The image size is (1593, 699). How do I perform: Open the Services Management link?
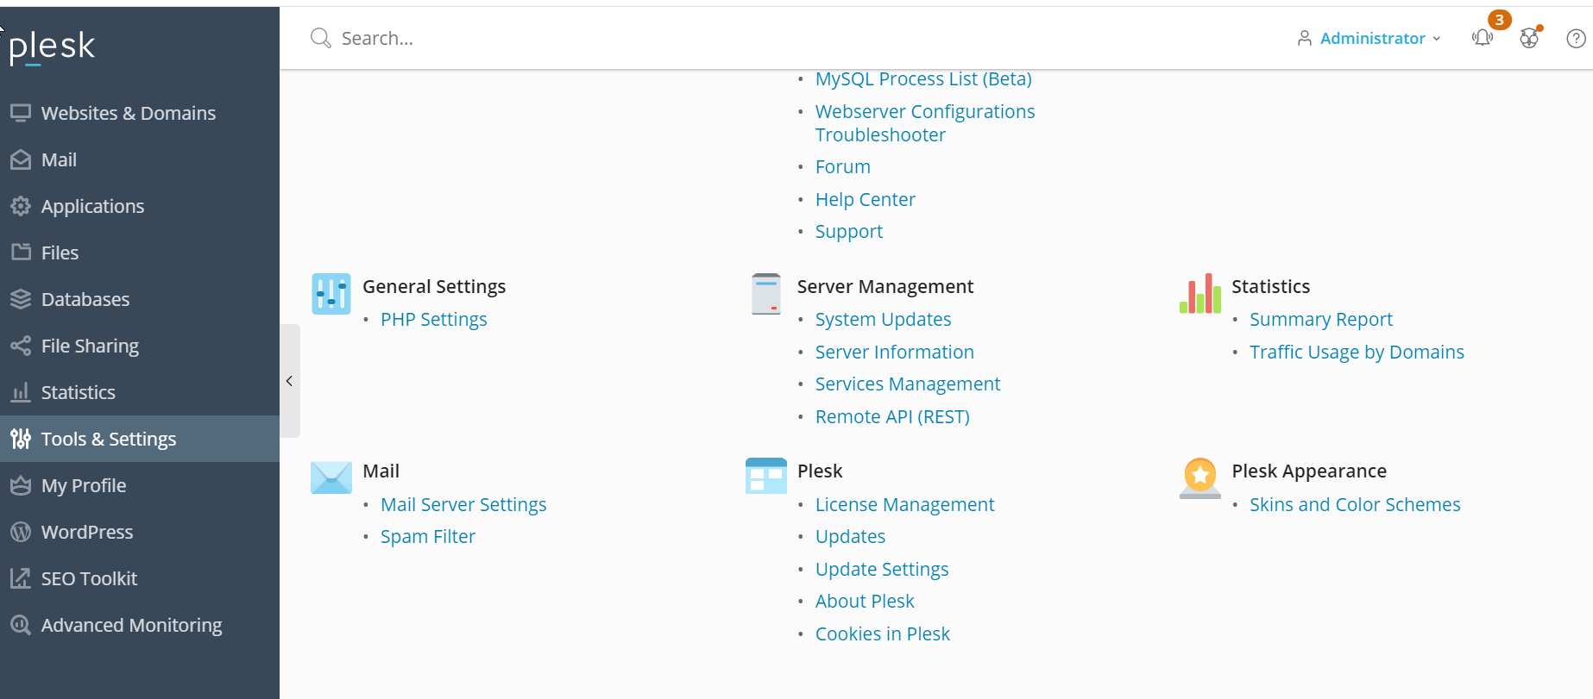tap(907, 384)
